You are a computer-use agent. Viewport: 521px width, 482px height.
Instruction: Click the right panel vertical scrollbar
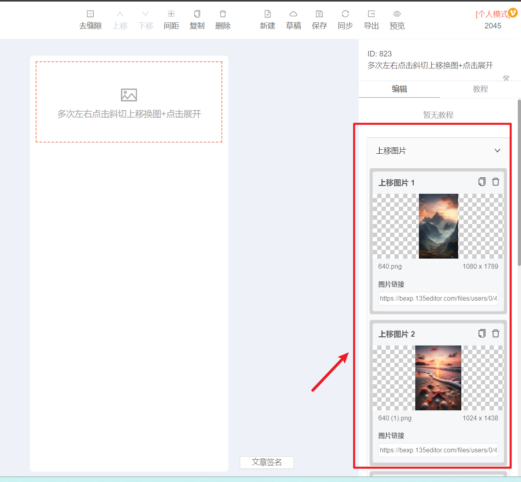coord(519,182)
